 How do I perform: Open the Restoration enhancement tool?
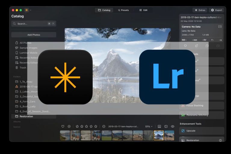click(x=202, y=139)
